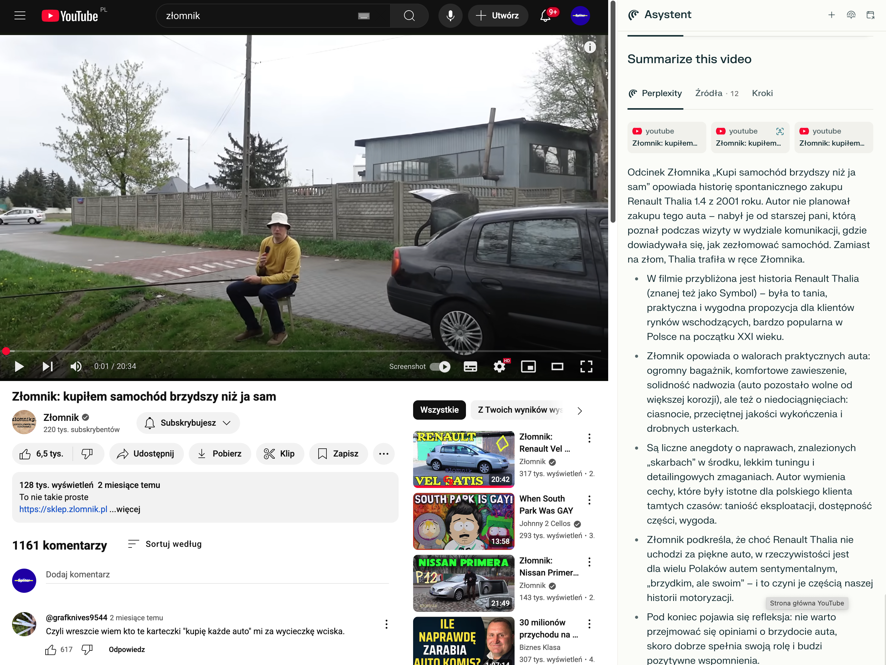
Task: Open more actions ellipsis under video
Action: [384, 454]
